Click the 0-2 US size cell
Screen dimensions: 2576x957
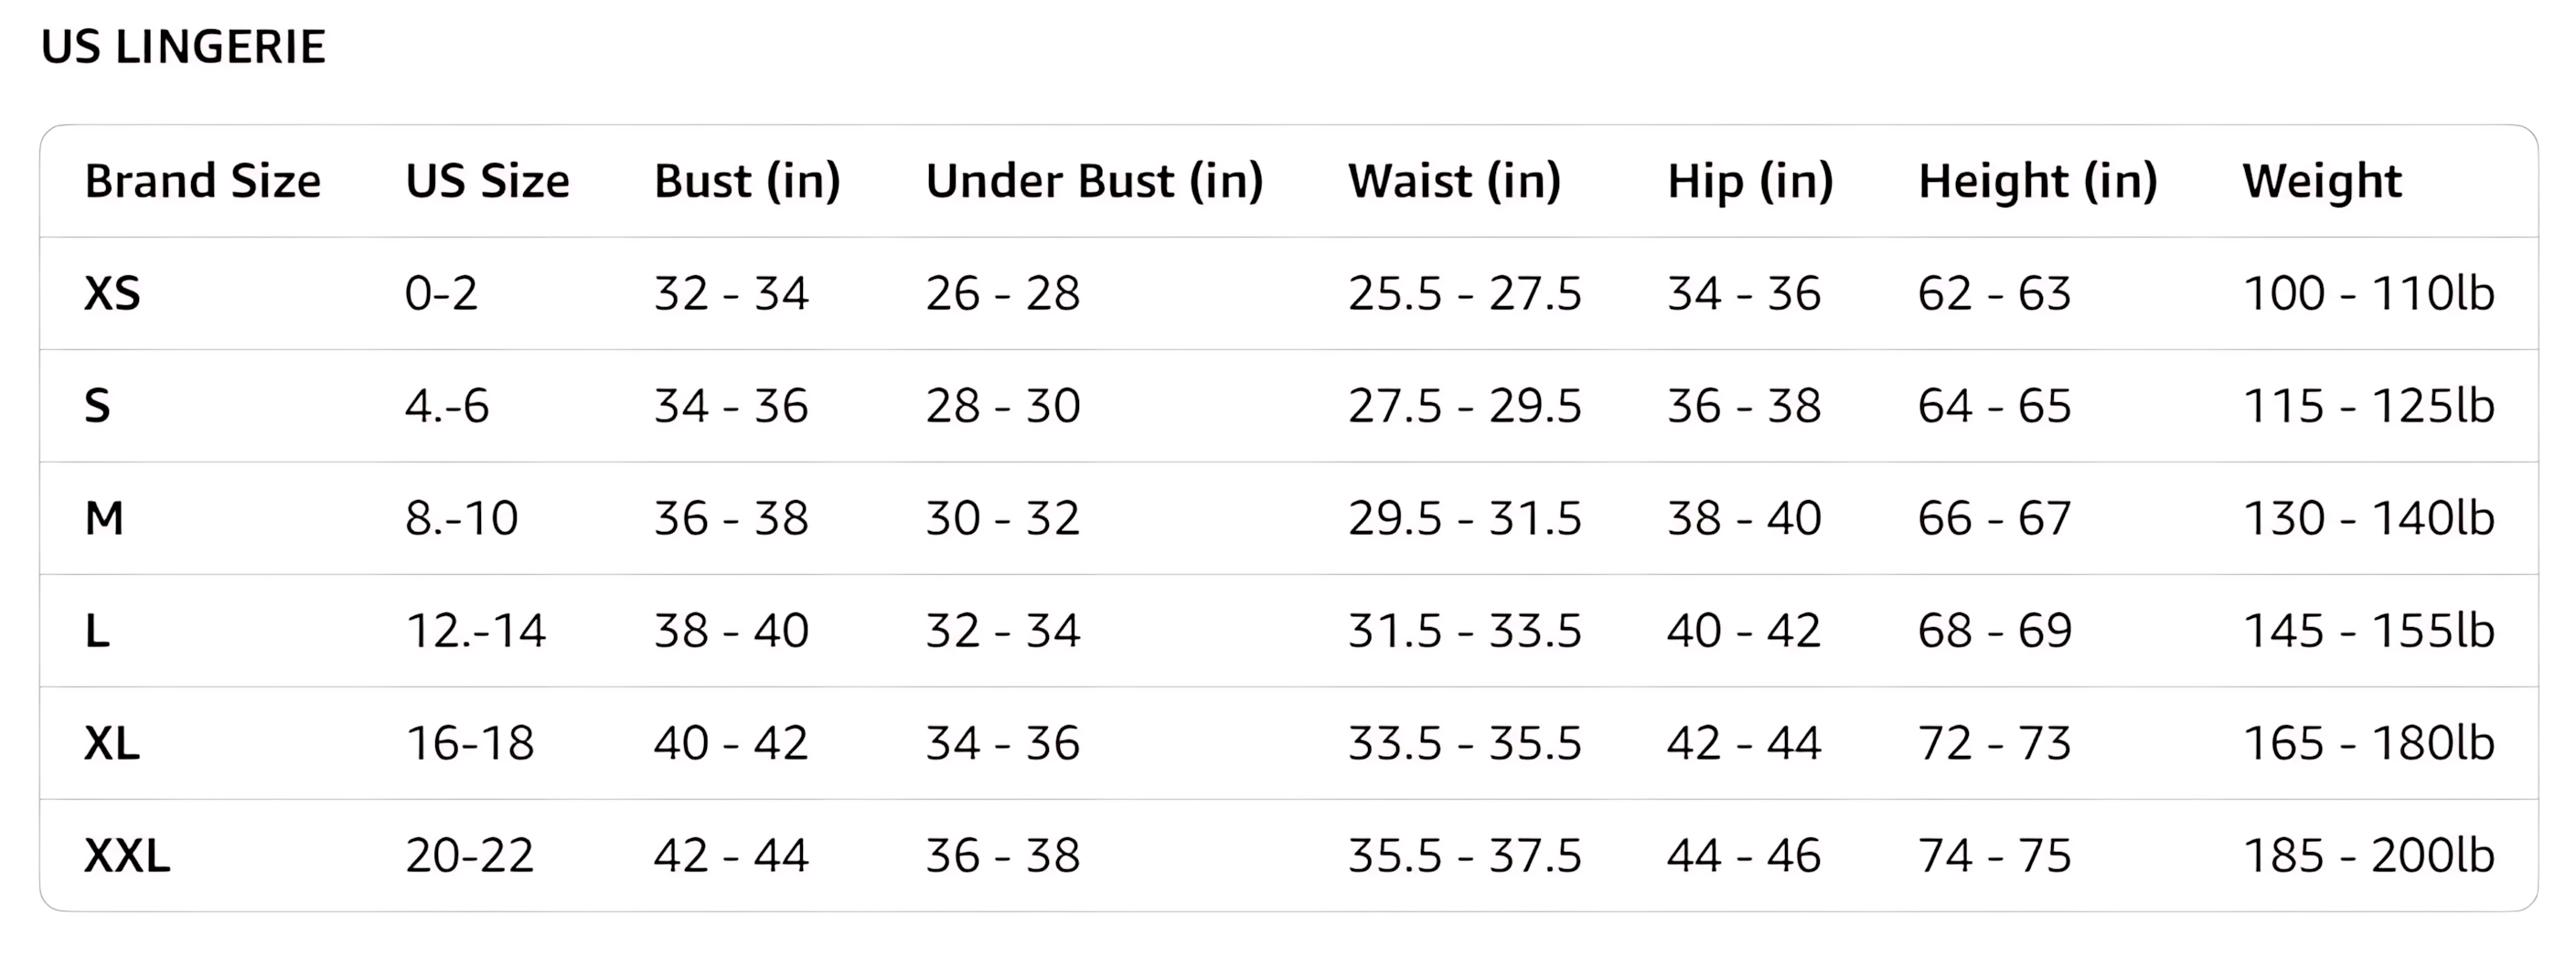(441, 294)
